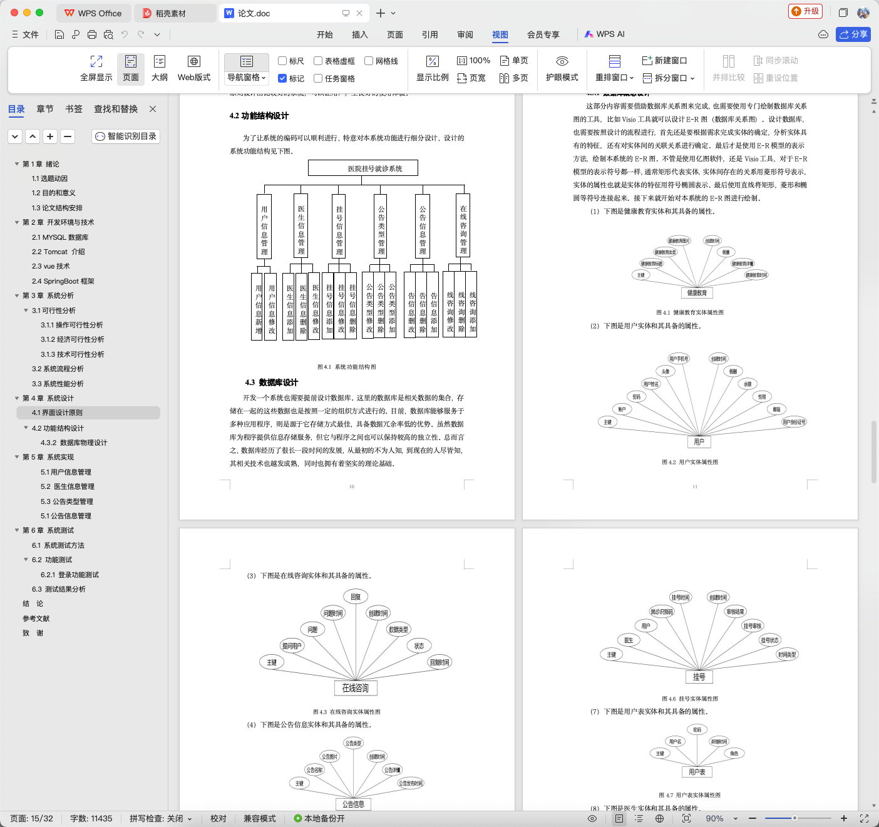Click 本地备份开 backup status
The image size is (879, 827).
point(320,818)
